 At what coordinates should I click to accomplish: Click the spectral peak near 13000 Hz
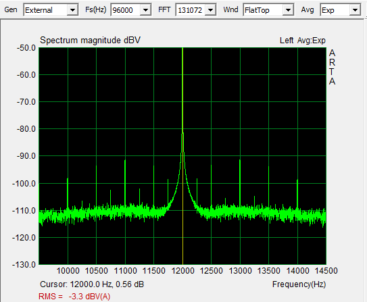pos(240,182)
